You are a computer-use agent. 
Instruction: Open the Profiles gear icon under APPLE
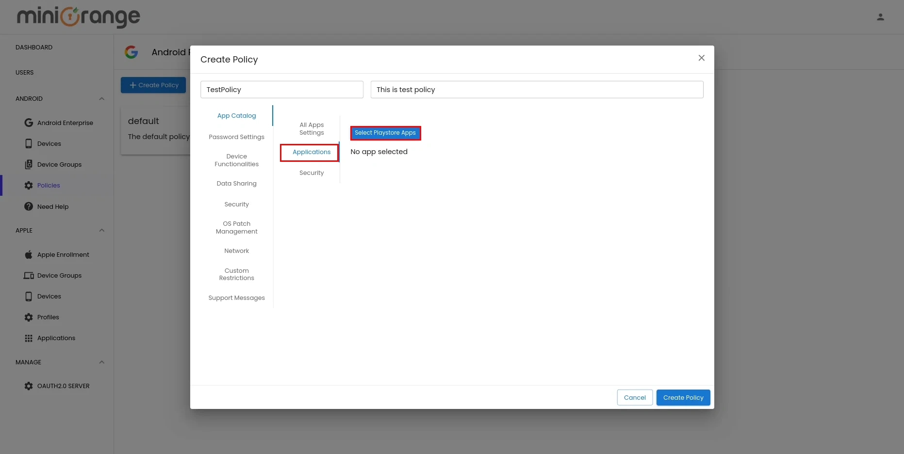[x=29, y=317]
